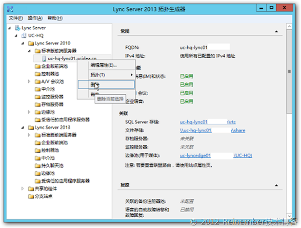Choose 编辑属性(E)... from context menu
This screenshot has width=301, height=228.
tap(107, 65)
